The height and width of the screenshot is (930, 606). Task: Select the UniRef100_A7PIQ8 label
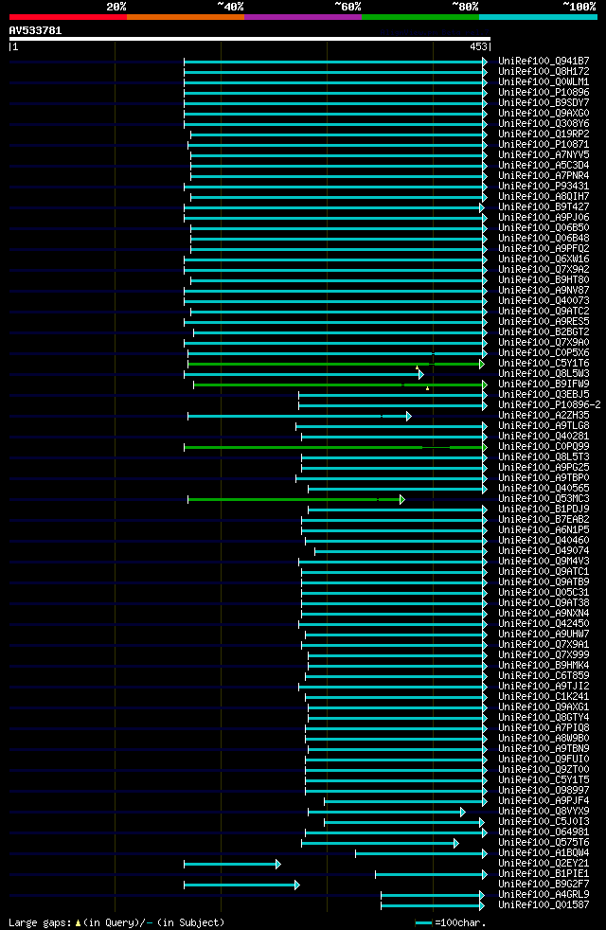(x=544, y=727)
